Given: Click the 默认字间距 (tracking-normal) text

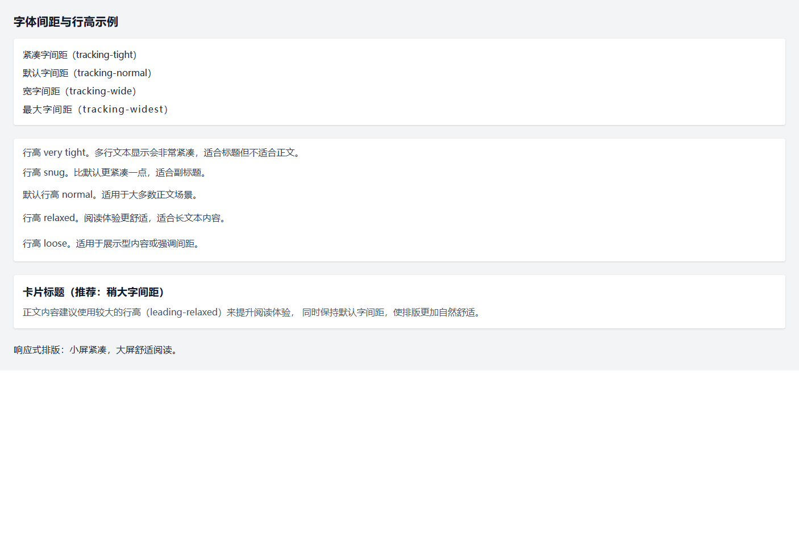Looking at the screenshot, I should pyautogui.click(x=87, y=73).
